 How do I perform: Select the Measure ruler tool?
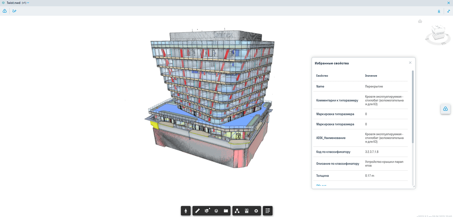[x=197, y=211]
